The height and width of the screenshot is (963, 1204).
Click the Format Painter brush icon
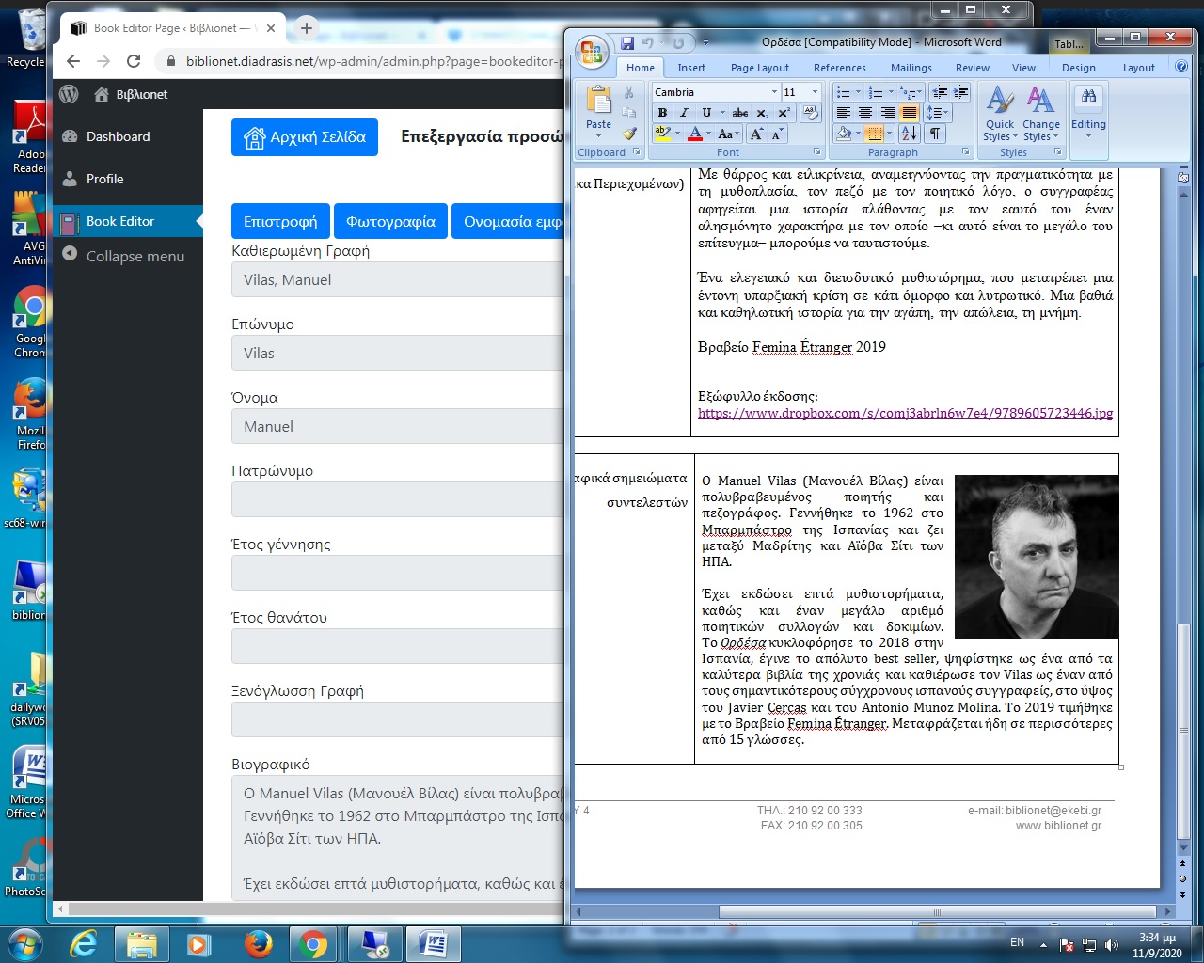[629, 133]
